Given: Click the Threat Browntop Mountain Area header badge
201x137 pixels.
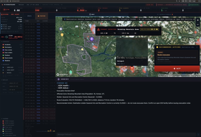Looking at the screenshot, I should (172, 5).
